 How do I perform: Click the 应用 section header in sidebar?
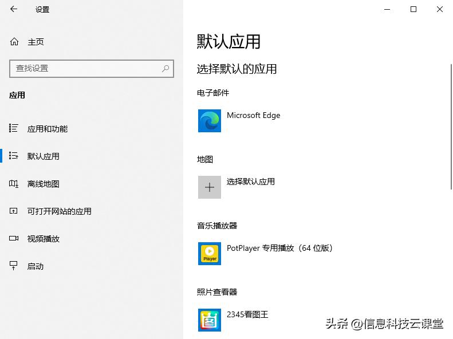point(17,95)
